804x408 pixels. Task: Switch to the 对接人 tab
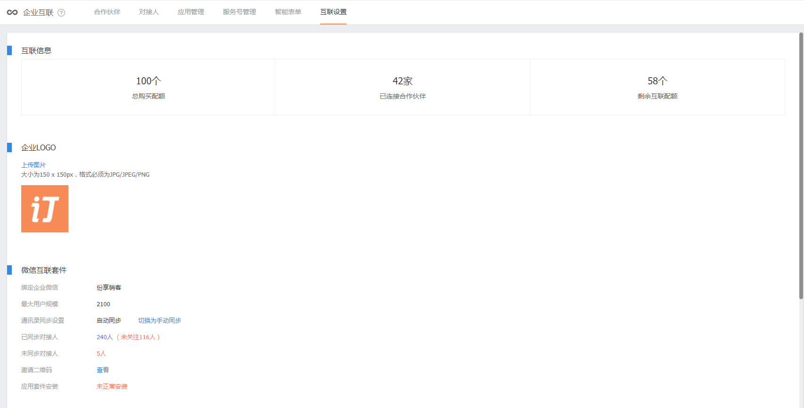[x=149, y=12]
